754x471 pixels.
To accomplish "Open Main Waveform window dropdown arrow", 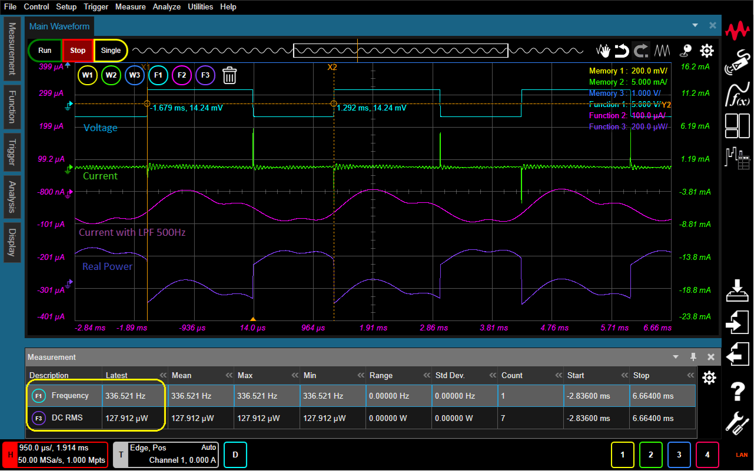I will 695,25.
